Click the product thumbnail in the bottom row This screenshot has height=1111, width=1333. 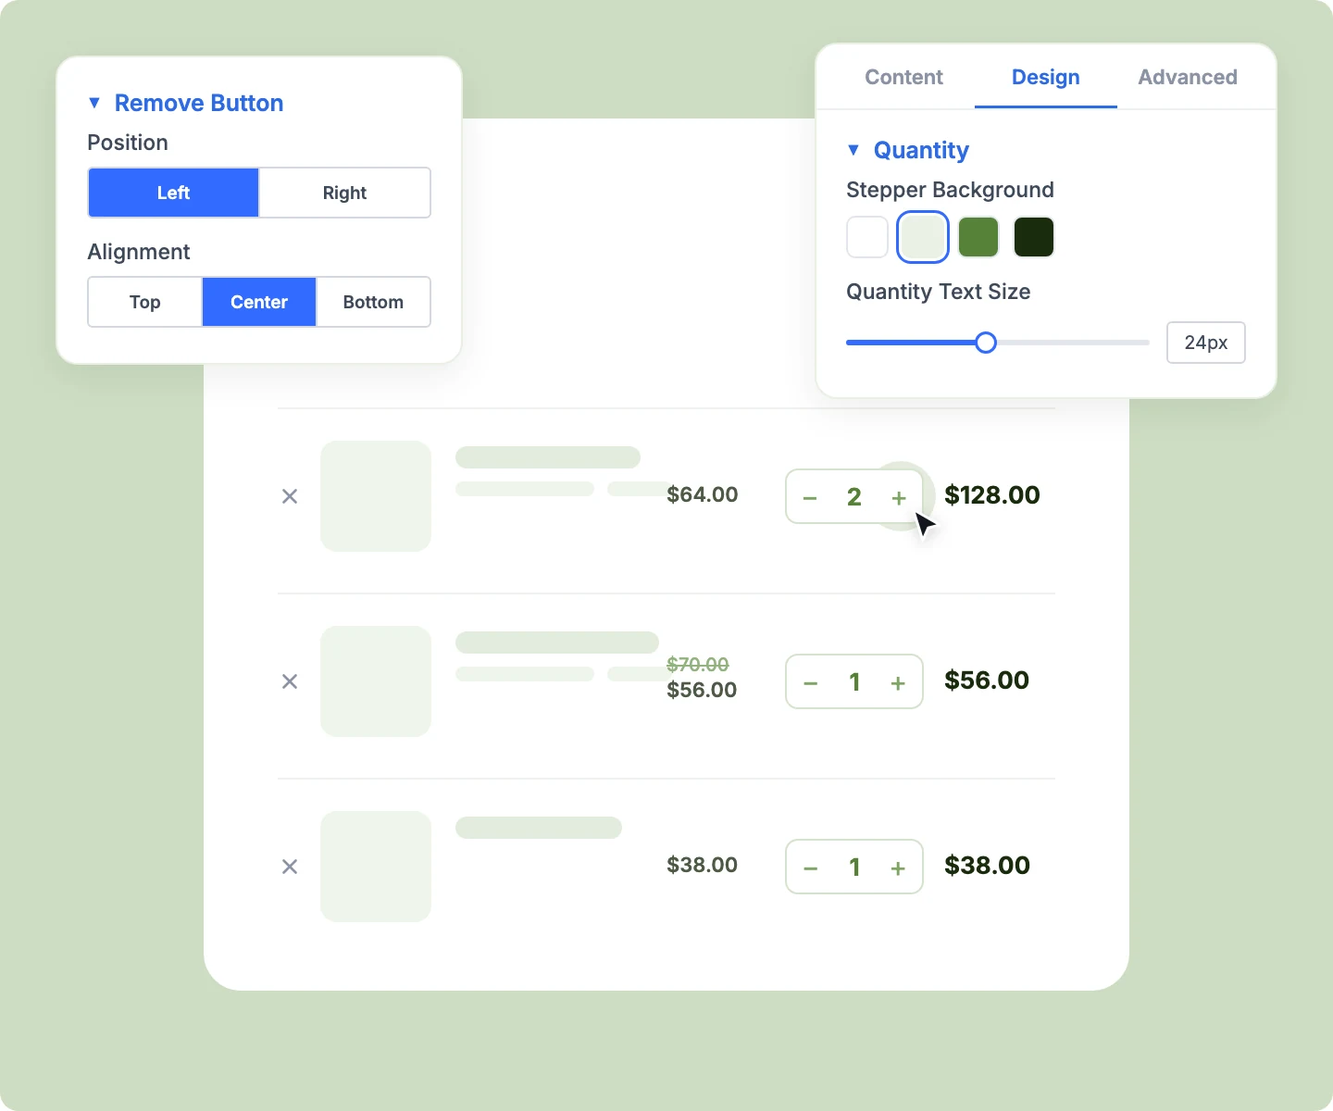[x=376, y=867]
